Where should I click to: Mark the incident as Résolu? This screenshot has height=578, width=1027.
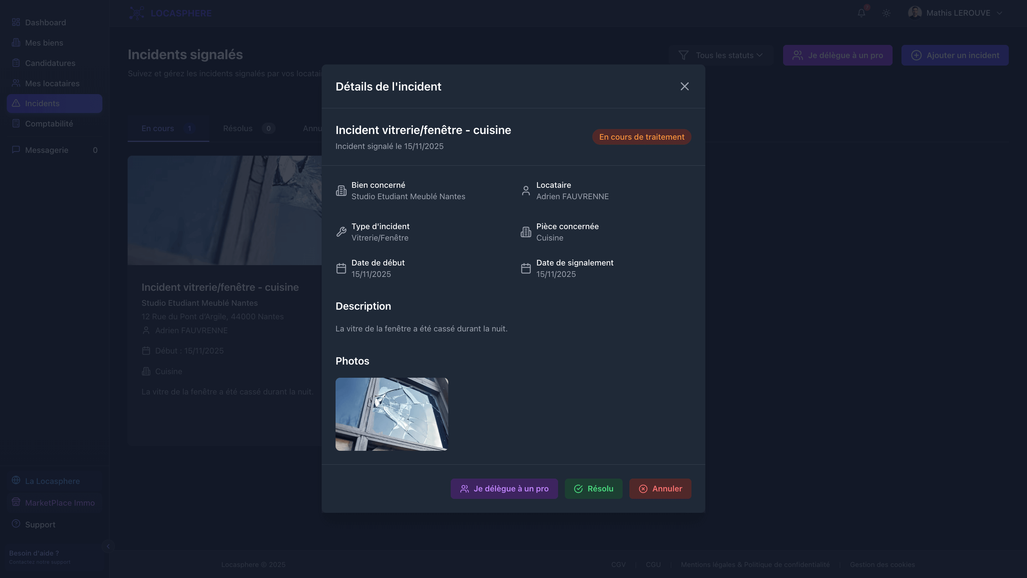[x=593, y=488]
